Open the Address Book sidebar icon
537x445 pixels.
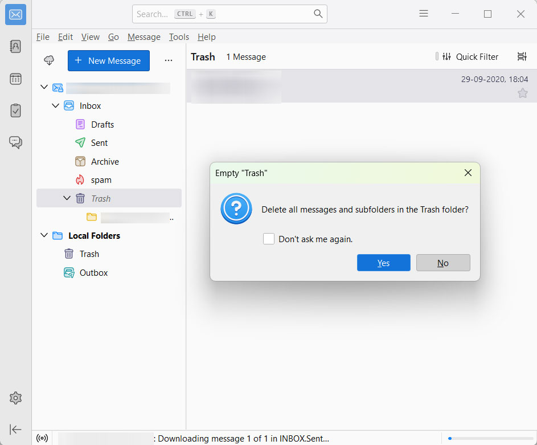coord(15,47)
